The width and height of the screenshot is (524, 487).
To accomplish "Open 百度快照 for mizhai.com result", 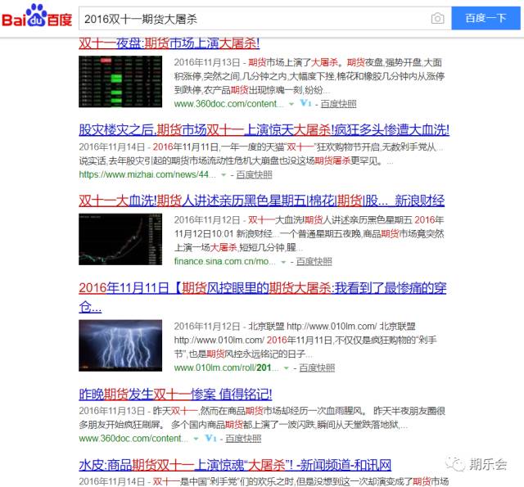I will [x=254, y=174].
